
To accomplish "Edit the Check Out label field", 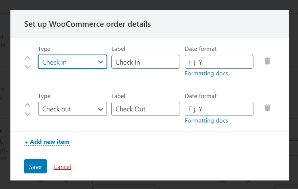I will coord(145,109).
